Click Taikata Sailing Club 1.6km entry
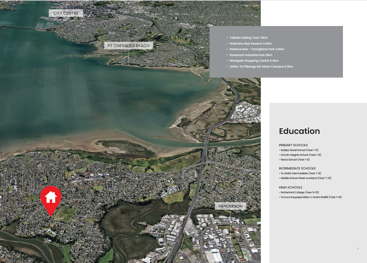Screen dimensions: 367x263 [x=248, y=38]
